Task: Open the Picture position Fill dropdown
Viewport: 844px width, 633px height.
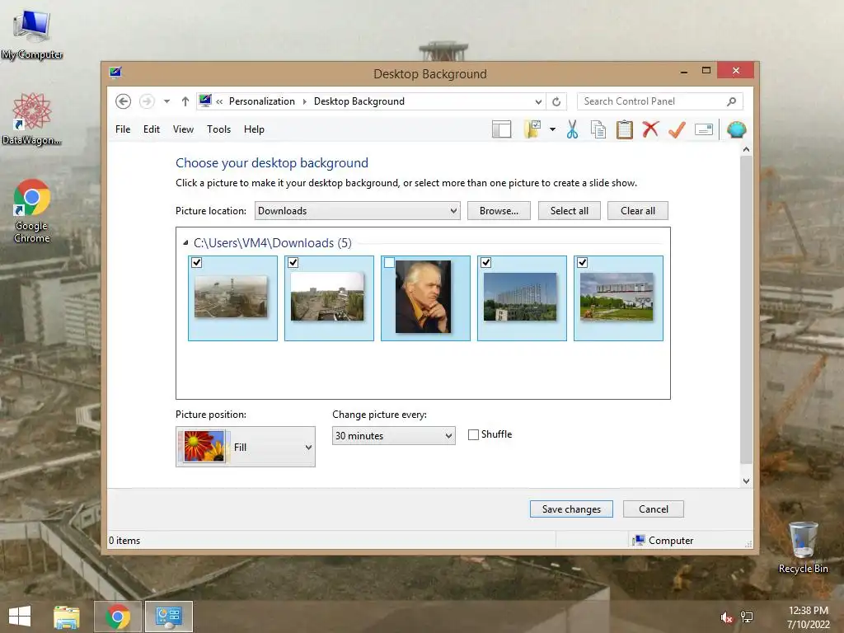Action: coord(246,447)
